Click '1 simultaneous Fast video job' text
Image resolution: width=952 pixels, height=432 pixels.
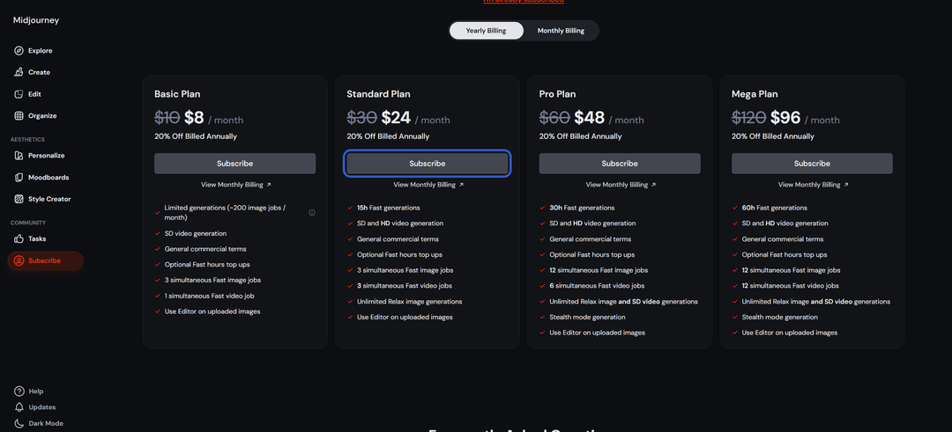pyautogui.click(x=210, y=297)
